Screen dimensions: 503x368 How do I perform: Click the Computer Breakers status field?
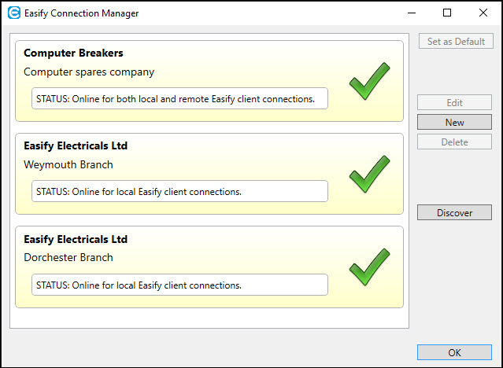tap(179, 98)
